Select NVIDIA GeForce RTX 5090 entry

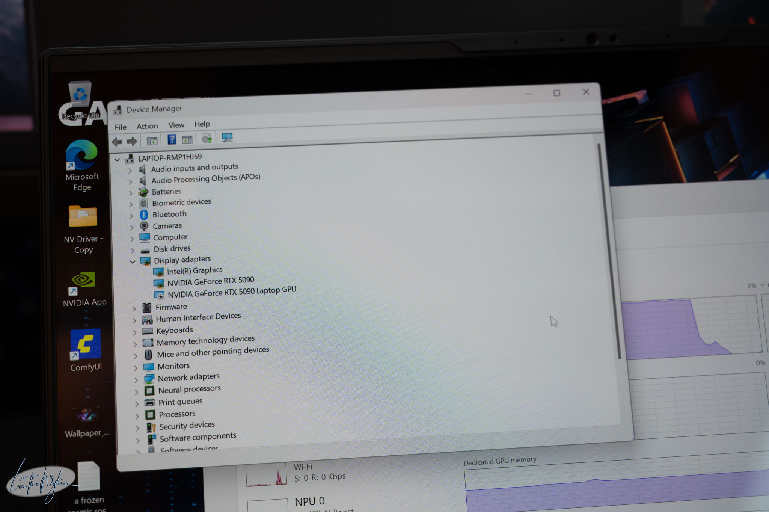(211, 281)
